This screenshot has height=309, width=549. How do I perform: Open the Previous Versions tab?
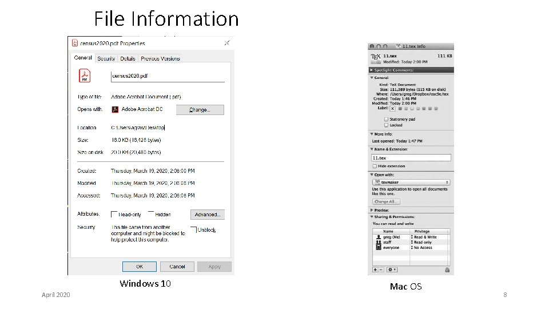(x=160, y=58)
